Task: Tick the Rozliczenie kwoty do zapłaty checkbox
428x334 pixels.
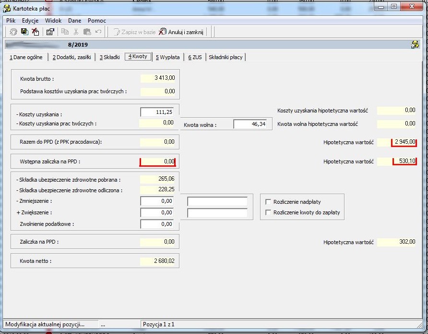Action: coord(268,212)
